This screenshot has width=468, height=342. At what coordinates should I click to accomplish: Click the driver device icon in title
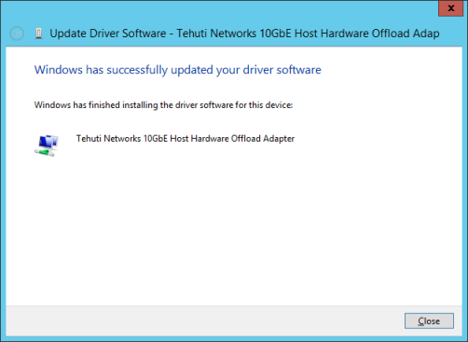38,34
